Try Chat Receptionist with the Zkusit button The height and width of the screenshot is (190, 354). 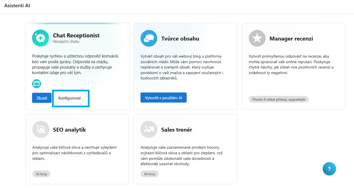click(42, 98)
